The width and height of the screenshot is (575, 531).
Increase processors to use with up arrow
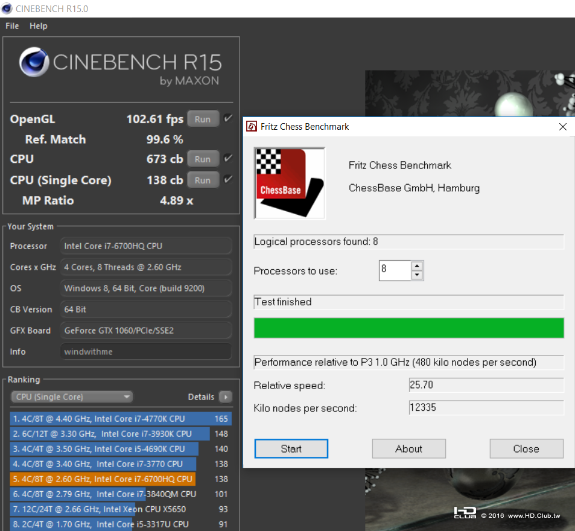point(417,266)
